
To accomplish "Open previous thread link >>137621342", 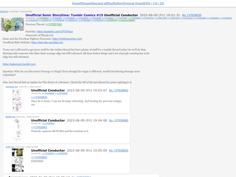I will tap(54, 24).
